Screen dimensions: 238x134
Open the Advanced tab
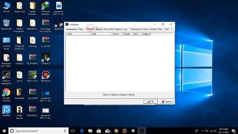click(x=135, y=29)
